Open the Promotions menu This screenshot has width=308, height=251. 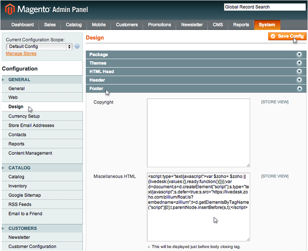click(159, 25)
